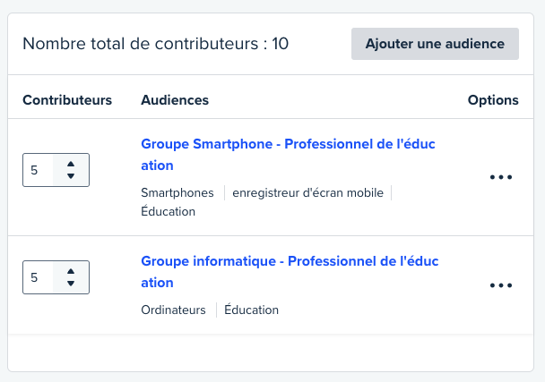Open options menu for Groupe Smartphone audience

[x=501, y=177]
